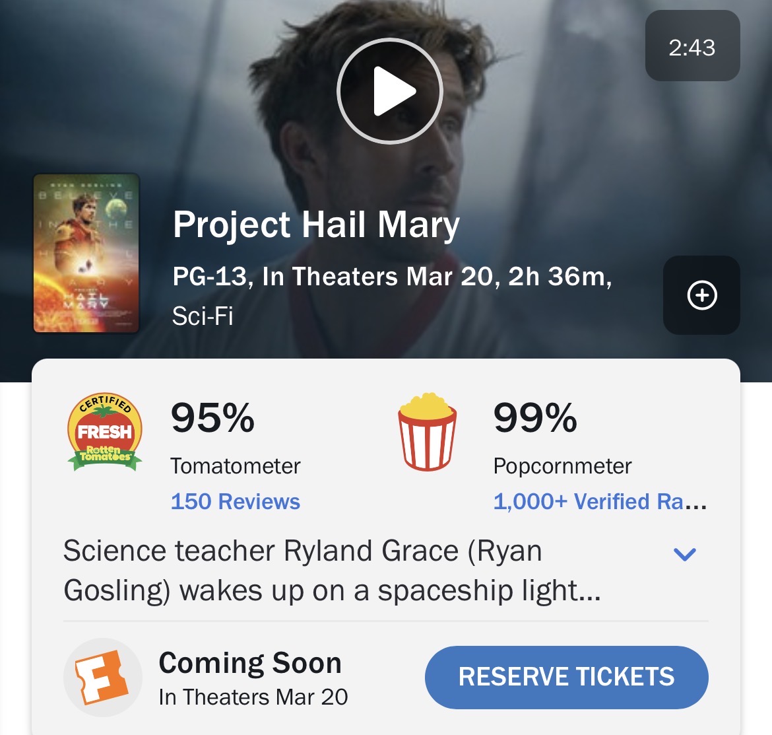Open the Project Hail Mary poster thumbnail
Viewport: 772px width, 735px height.
pos(86,253)
